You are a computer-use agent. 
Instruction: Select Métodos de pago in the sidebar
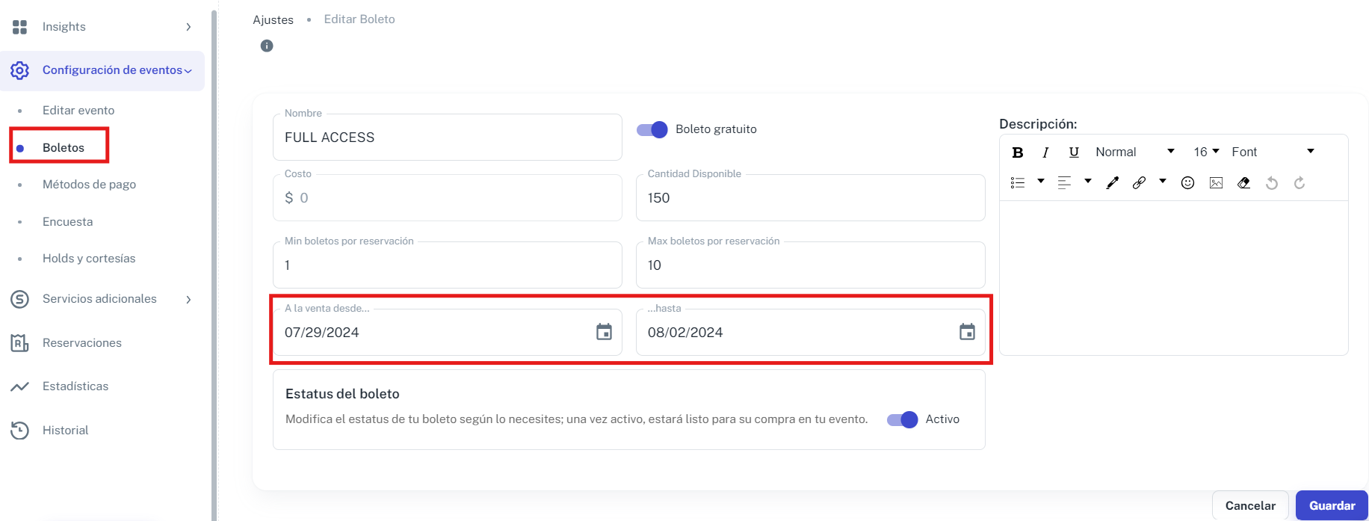(x=89, y=185)
